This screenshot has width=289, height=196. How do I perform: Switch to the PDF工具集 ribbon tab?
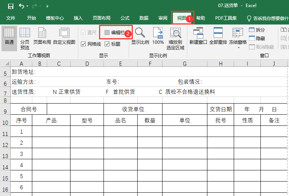226,18
